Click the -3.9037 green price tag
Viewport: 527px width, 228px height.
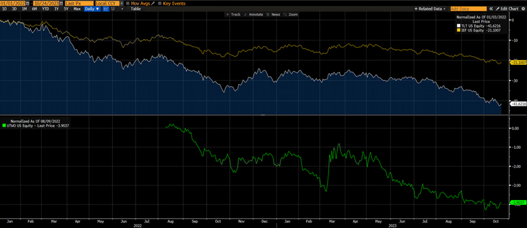[518, 202]
